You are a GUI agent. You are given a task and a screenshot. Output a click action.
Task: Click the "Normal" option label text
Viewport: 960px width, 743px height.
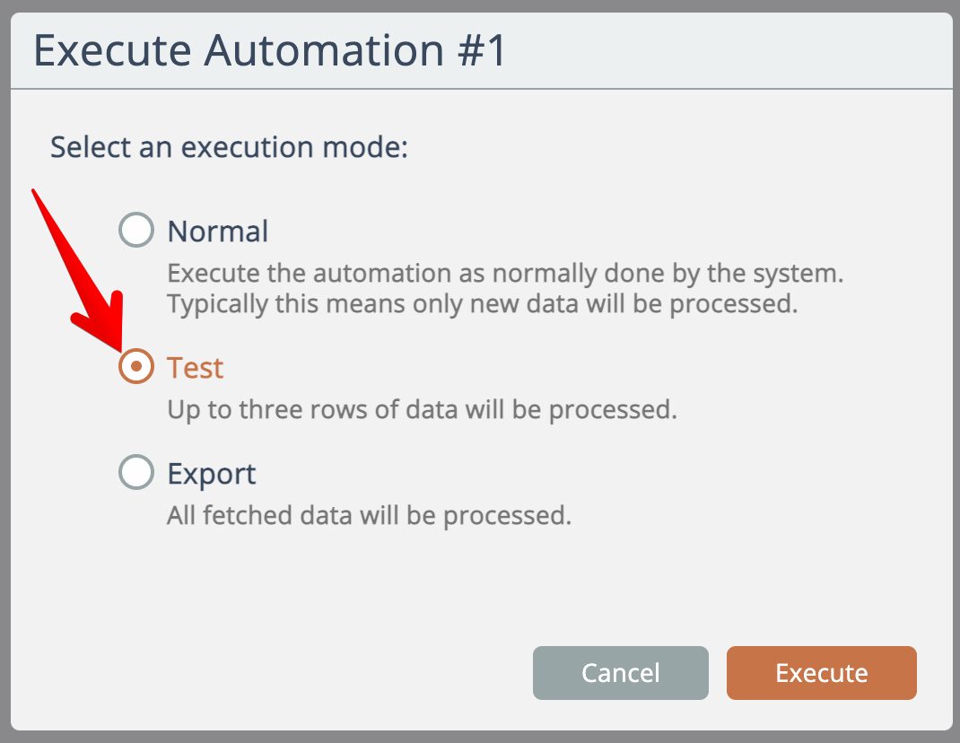point(218,232)
